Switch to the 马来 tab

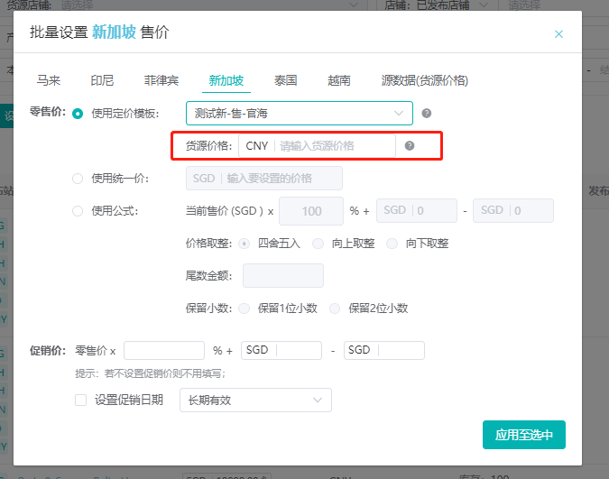click(x=49, y=80)
